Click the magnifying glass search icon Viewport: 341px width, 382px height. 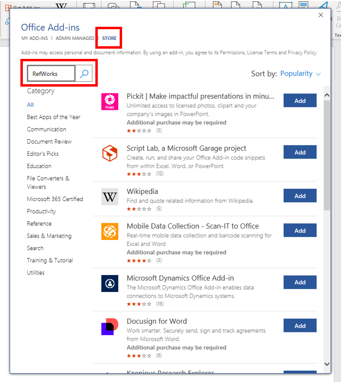[84, 73]
